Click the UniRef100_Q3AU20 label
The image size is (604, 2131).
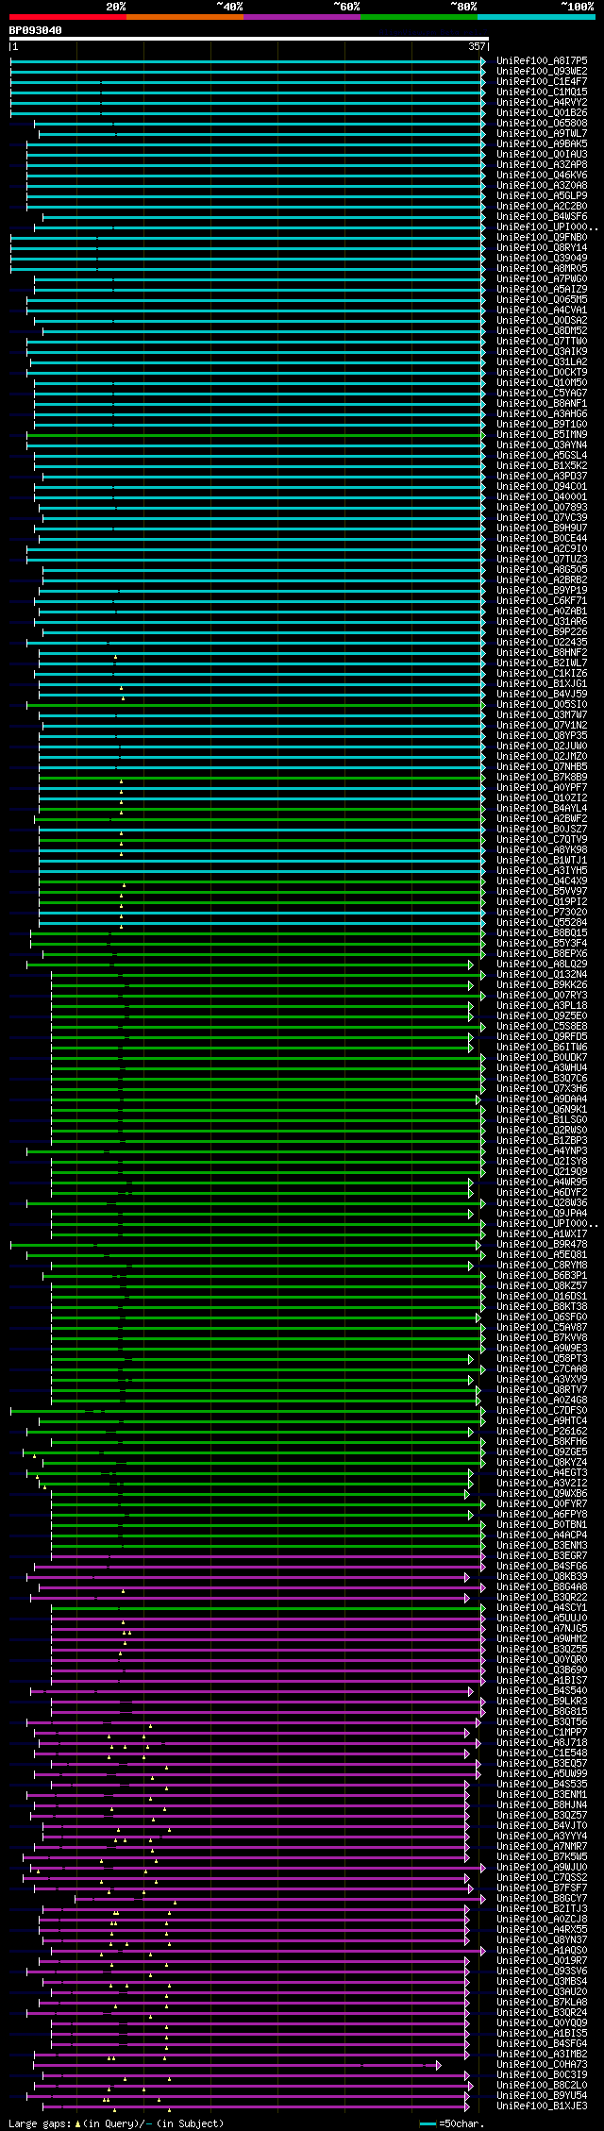click(542, 1991)
